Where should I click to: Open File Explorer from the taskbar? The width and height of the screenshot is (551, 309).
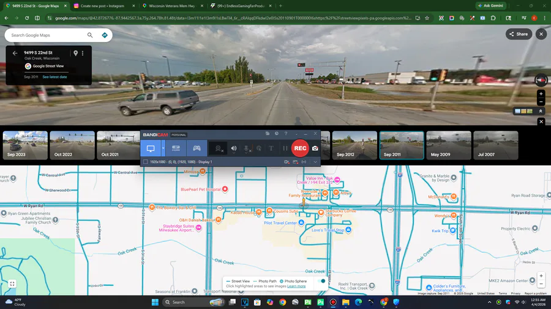[346, 302]
